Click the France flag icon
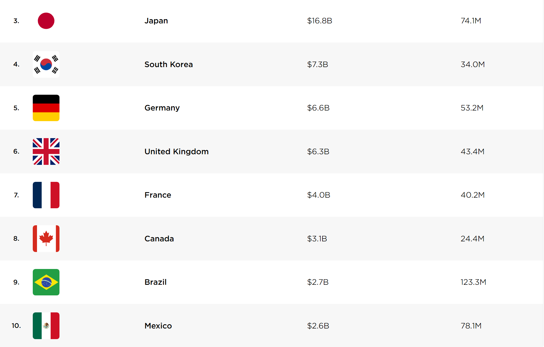Viewport: 544px width, 347px height. [x=46, y=195]
